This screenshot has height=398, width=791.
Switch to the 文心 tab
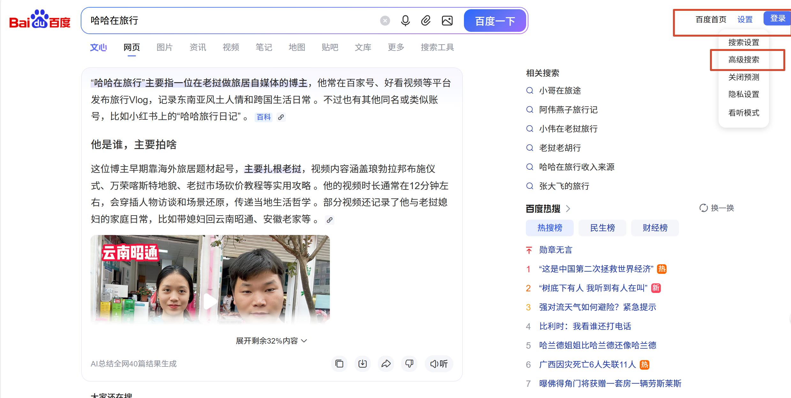[x=98, y=47]
